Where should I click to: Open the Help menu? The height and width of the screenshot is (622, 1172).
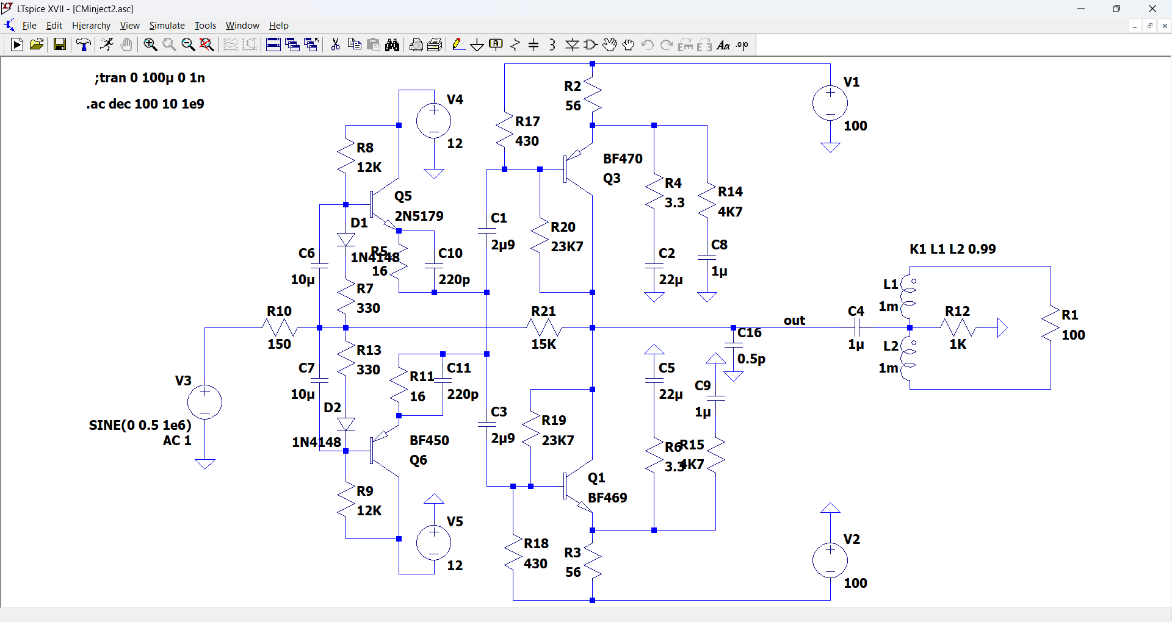(x=279, y=26)
